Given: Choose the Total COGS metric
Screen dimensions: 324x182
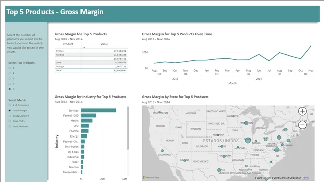Looking at the screenshot, I should [10, 121].
